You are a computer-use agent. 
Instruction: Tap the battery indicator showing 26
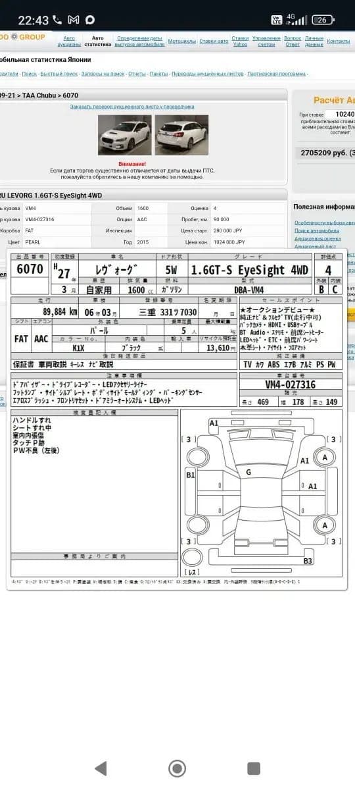click(x=323, y=20)
